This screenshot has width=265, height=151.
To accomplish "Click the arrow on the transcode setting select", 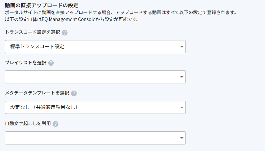I will tap(182, 47).
